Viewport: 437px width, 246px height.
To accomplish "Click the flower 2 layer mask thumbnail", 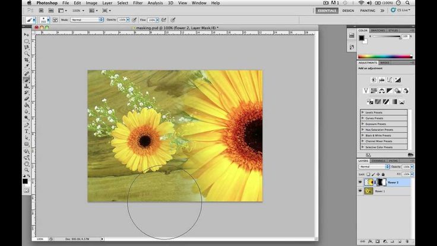I will pos(382,182).
